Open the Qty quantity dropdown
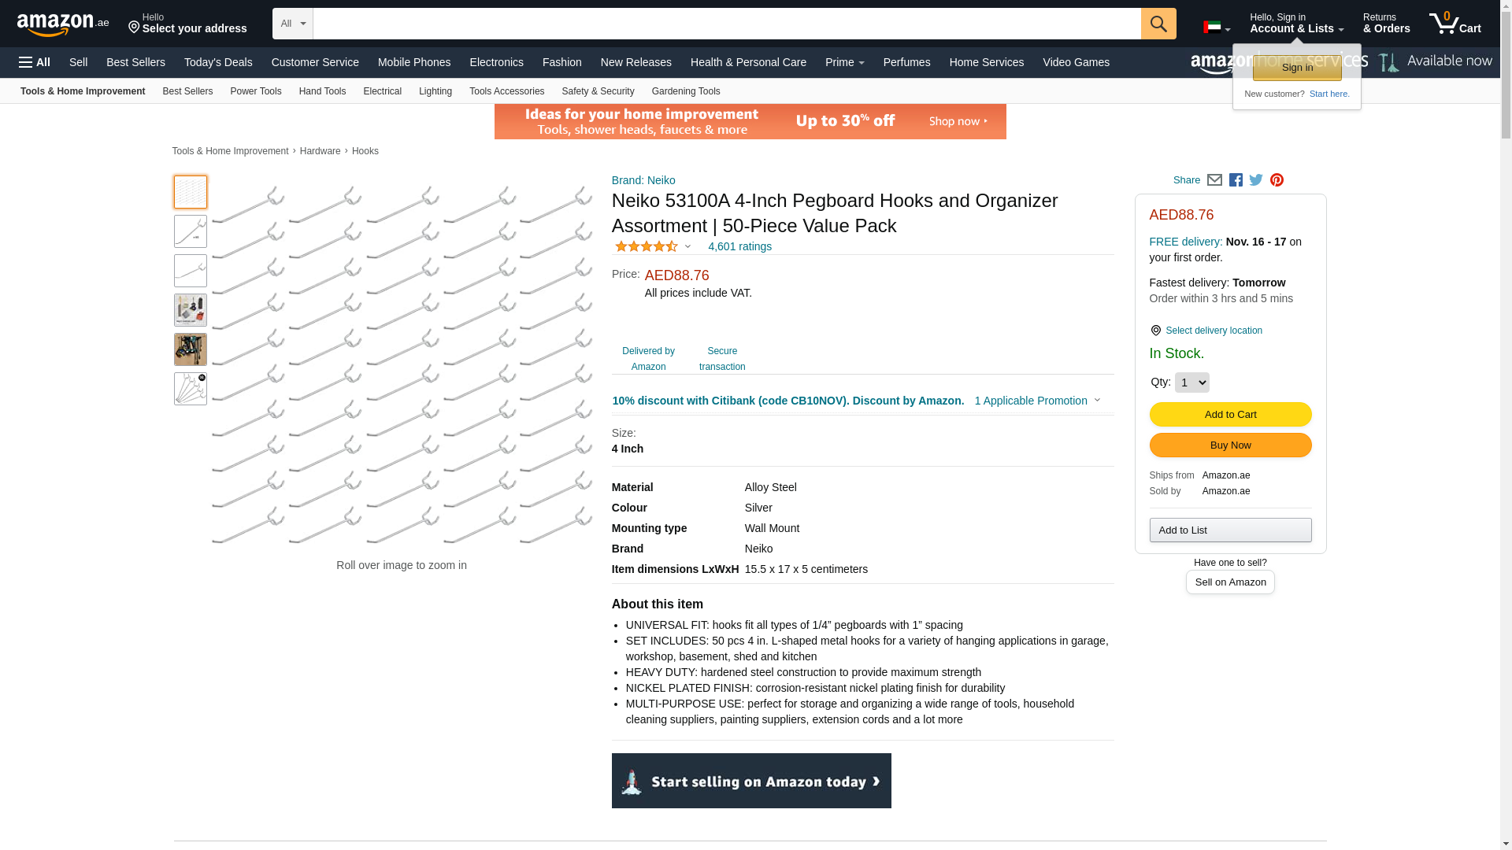 [x=1191, y=382]
